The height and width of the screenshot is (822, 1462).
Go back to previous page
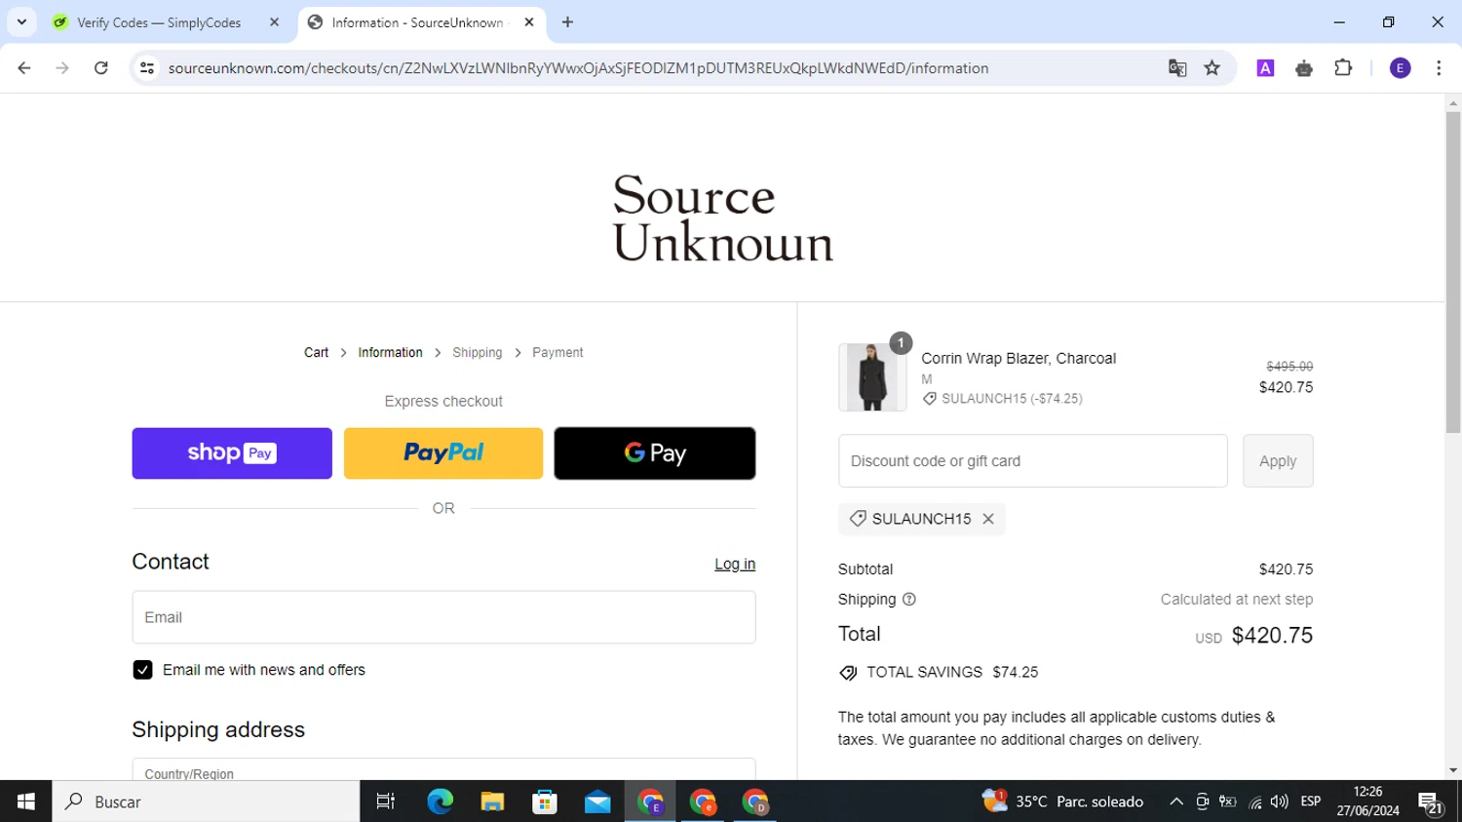[24, 68]
